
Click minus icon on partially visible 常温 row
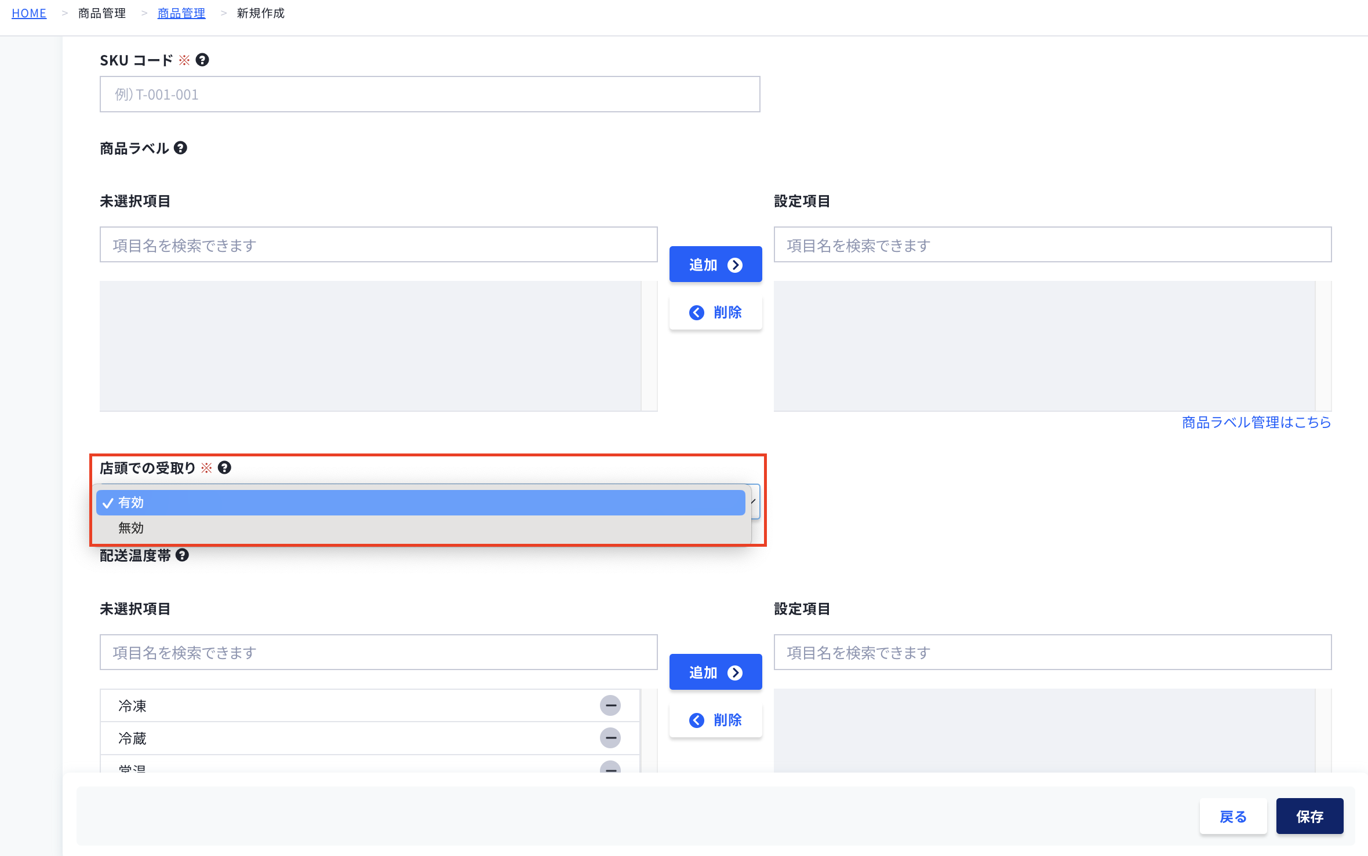(x=610, y=768)
